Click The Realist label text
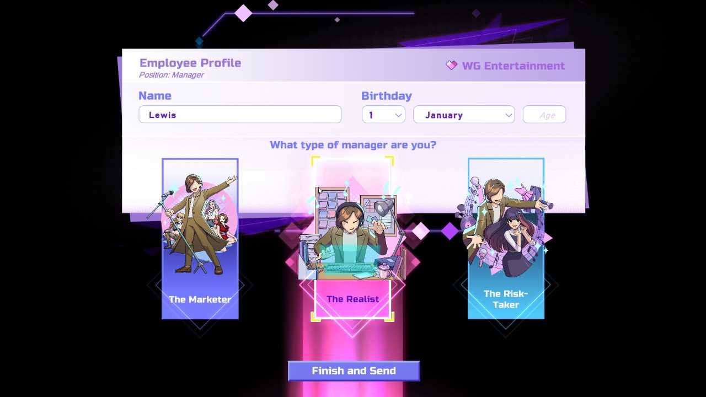This screenshot has width=706, height=397. pos(353,299)
